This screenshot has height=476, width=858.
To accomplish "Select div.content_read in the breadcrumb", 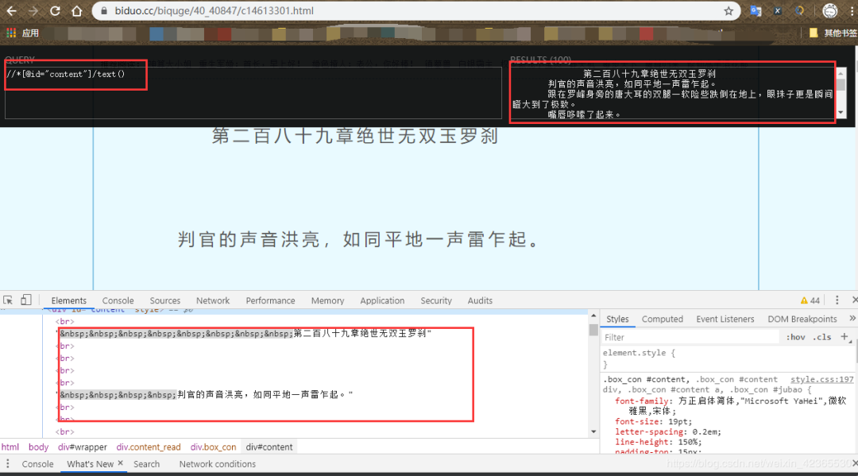I will (x=149, y=447).
